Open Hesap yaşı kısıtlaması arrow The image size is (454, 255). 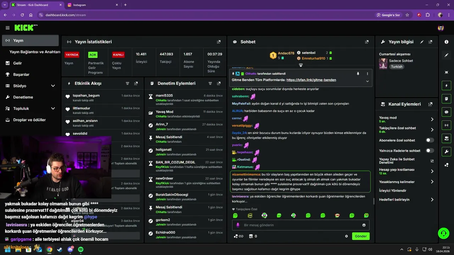tap(432, 171)
